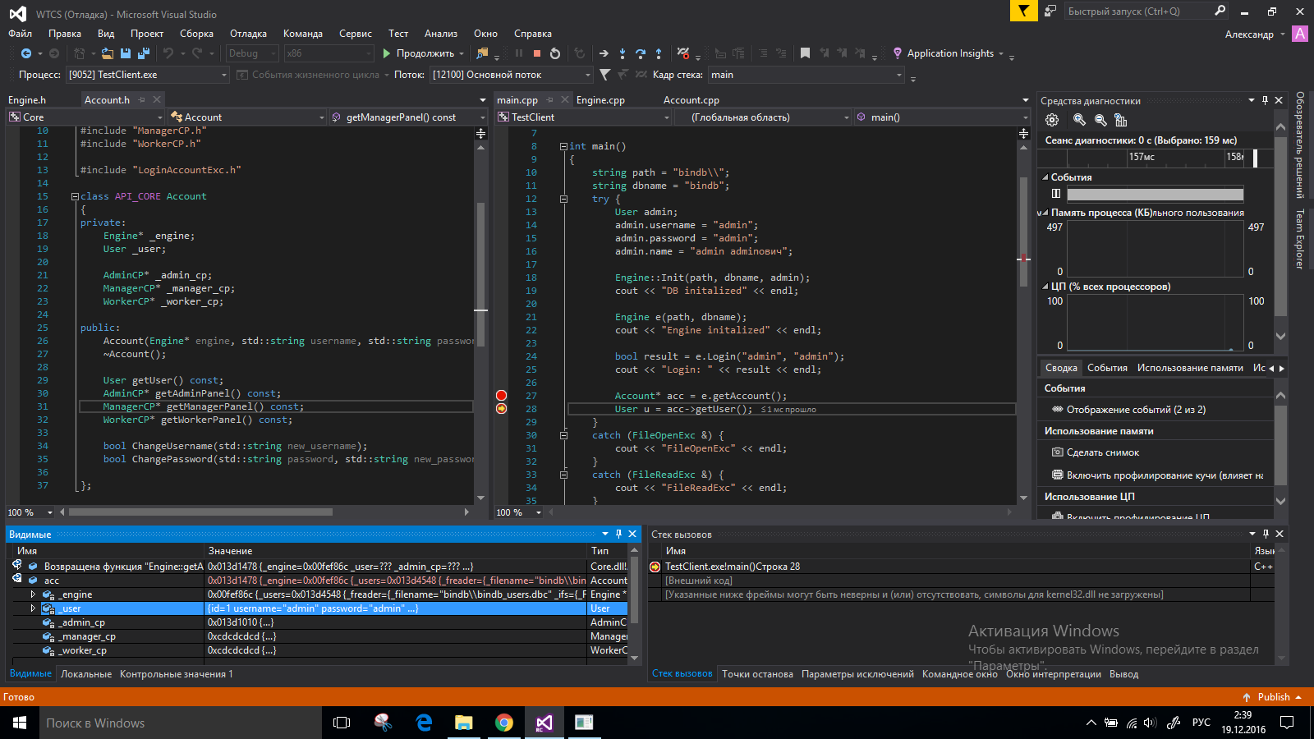Collapse the Events (События) diagnostics section
This screenshot has width=1314, height=739.
[1045, 177]
